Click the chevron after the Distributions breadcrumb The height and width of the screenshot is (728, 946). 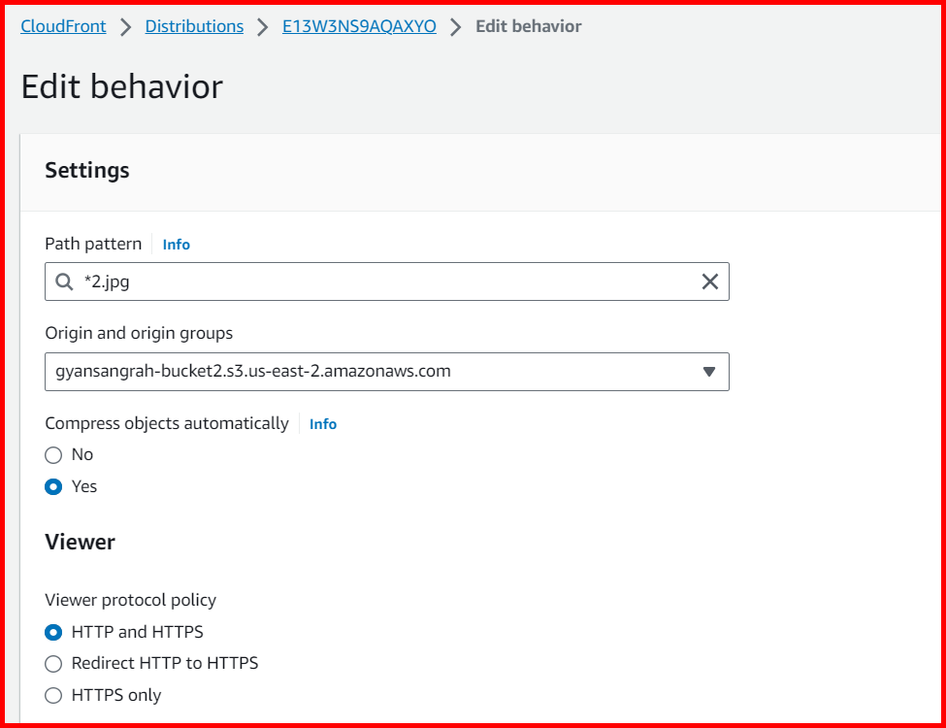click(x=264, y=26)
